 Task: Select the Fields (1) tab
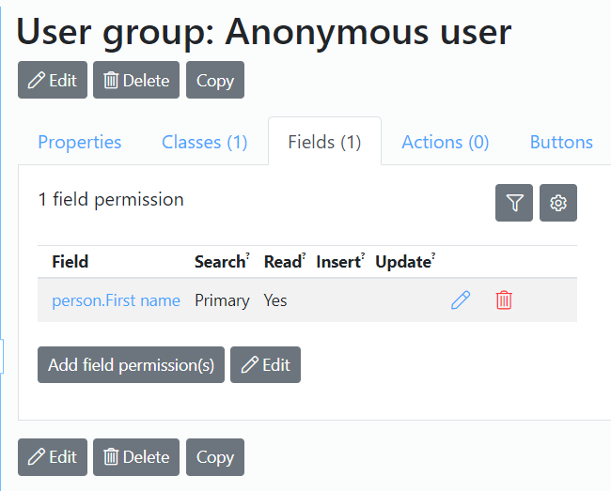(x=324, y=142)
